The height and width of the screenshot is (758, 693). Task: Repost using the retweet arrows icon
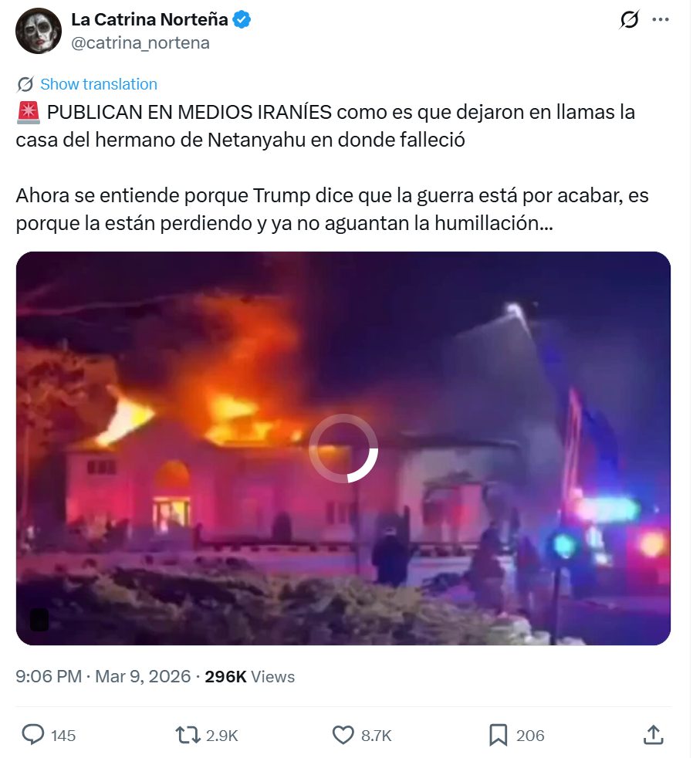click(188, 735)
